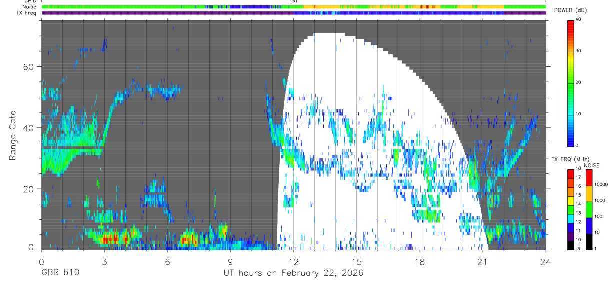Click the 'CPID' row label at top
Viewport: 614px width, 283px height.
(30, 1)
